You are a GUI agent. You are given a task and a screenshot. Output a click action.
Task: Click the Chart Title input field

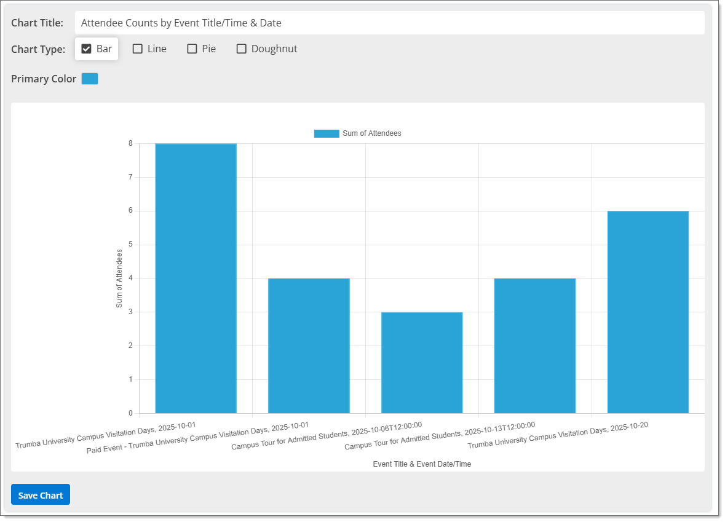pos(389,23)
